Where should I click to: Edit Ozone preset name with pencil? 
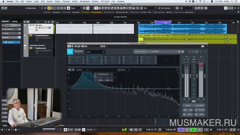pos(103,52)
